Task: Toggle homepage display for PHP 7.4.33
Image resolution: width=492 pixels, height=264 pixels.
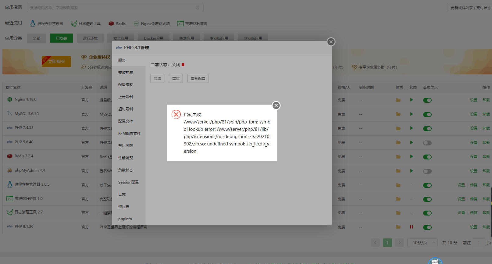Action: 427,129
